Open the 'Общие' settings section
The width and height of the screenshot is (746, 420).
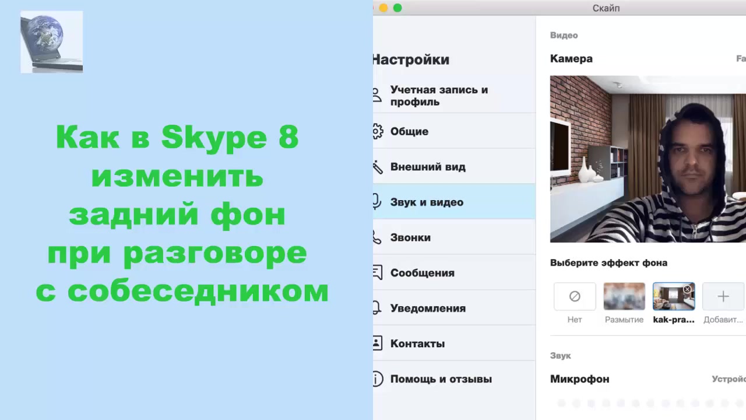(x=454, y=131)
